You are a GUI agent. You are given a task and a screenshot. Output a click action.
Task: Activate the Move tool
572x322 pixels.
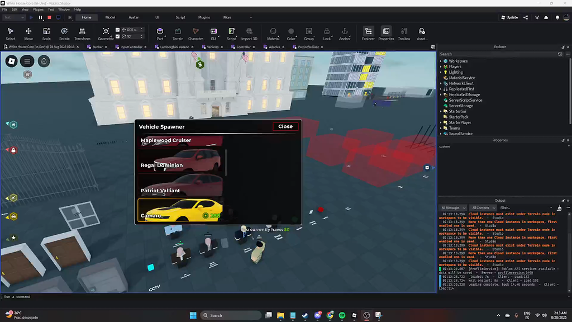coord(28,34)
